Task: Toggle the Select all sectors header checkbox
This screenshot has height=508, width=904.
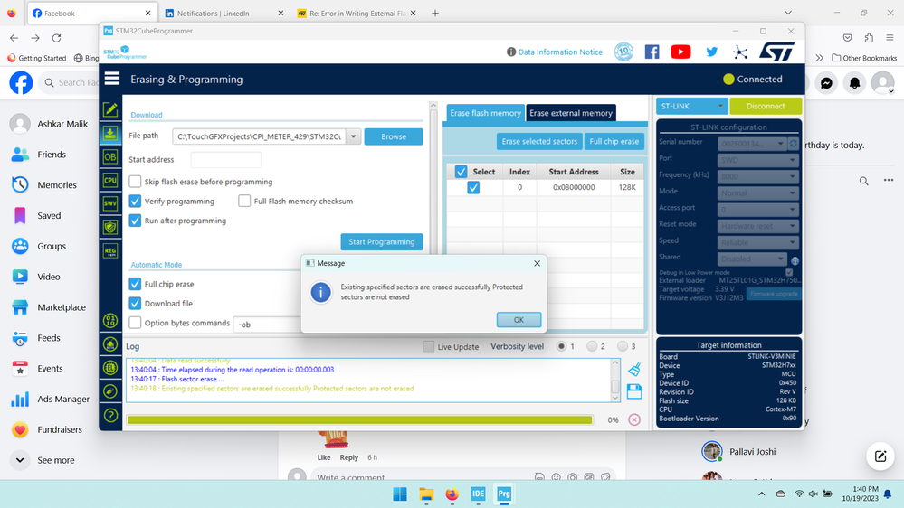Action: pos(461,172)
